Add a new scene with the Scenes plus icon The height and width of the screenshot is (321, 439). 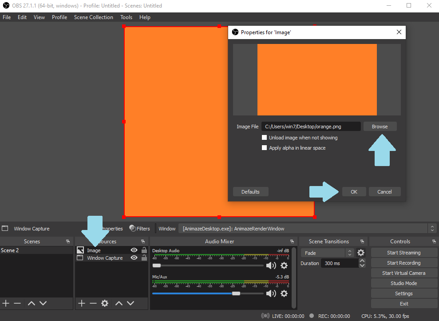point(6,303)
